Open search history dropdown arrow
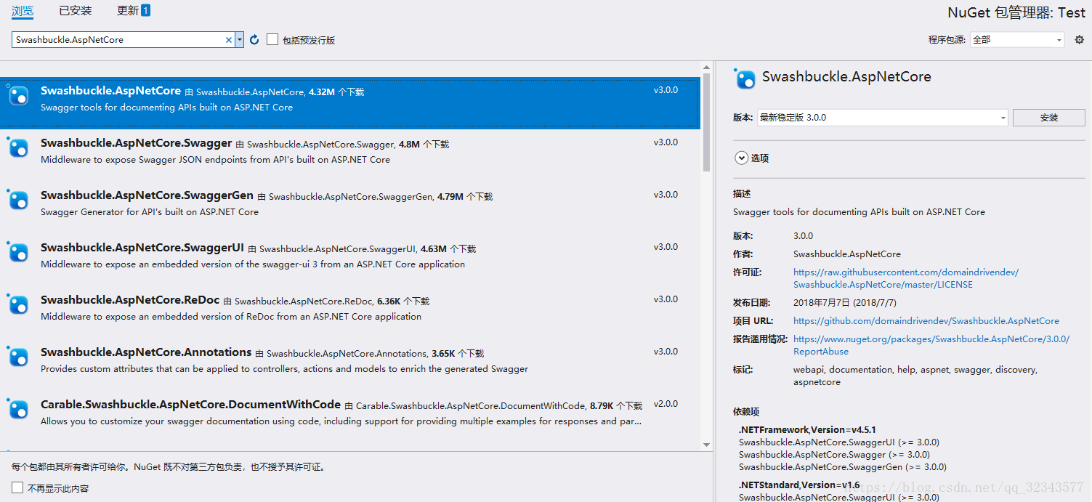Screen dimensions: 1092x502 pos(240,40)
